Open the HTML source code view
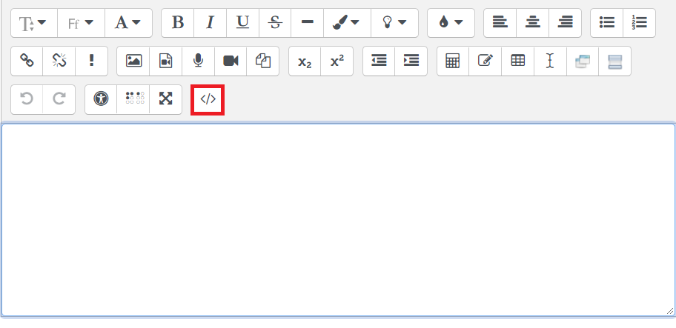 [x=208, y=99]
